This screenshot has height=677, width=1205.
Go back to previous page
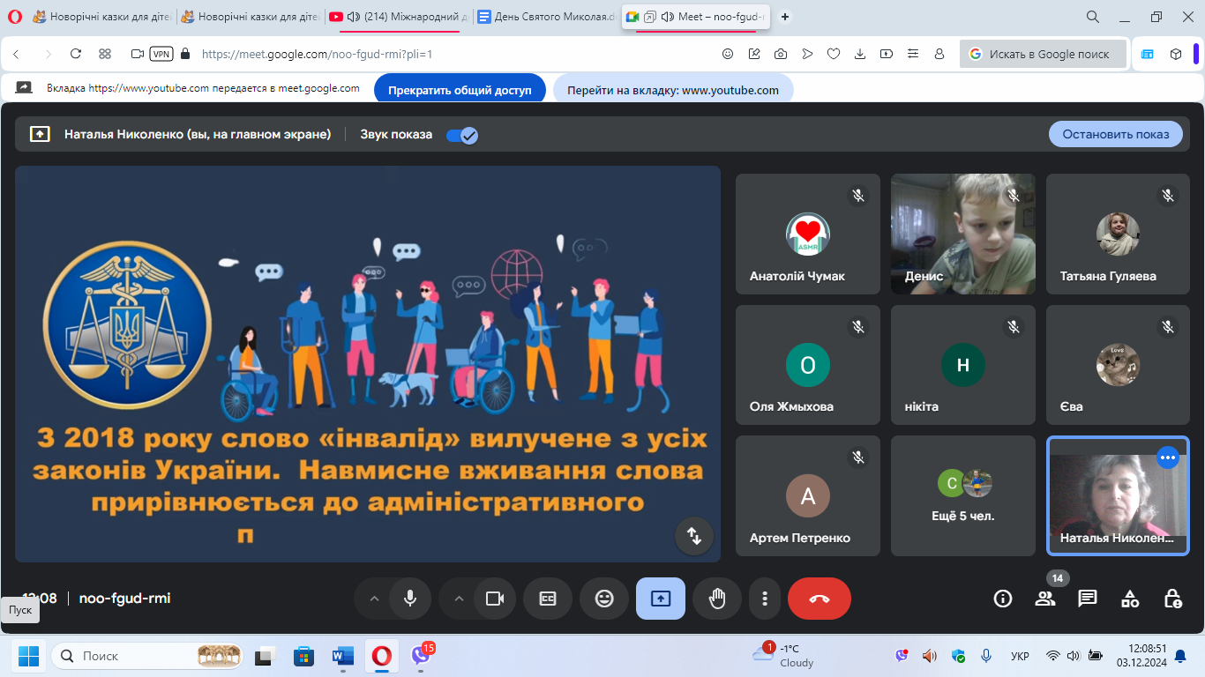[16, 54]
